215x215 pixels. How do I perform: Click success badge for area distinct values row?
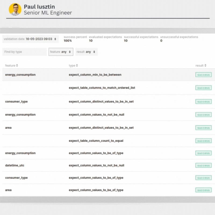tap(203, 128)
